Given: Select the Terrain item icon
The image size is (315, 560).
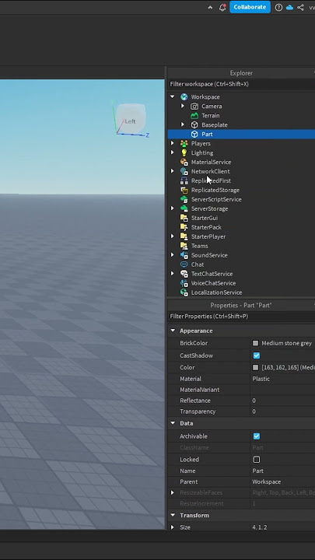Looking at the screenshot, I should [194, 116].
